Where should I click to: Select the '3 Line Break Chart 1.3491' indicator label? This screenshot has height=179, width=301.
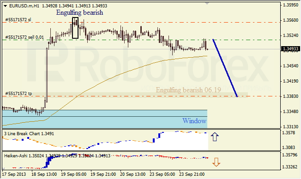pyautogui.click(x=29, y=133)
